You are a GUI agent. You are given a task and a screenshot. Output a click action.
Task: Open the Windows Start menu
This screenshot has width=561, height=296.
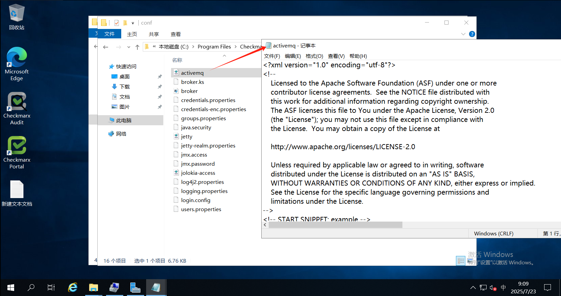[10, 288]
